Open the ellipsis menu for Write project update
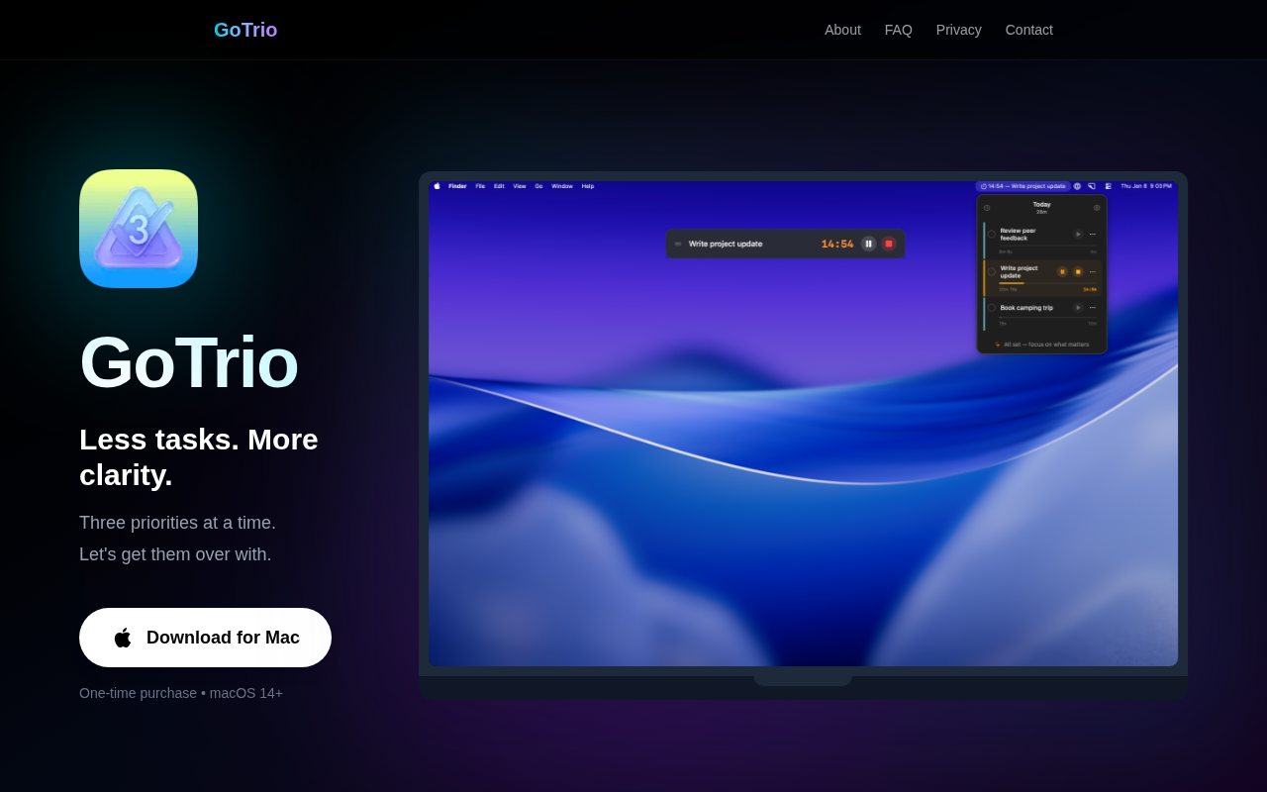Viewport: 1267px width, 792px height. [x=1093, y=271]
